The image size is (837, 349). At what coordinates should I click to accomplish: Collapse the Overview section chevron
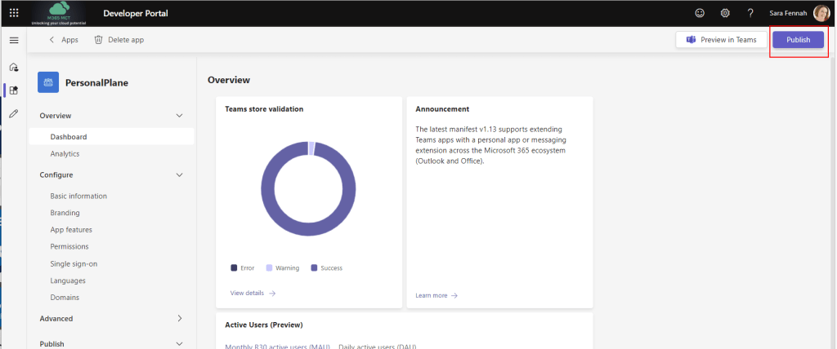180,116
